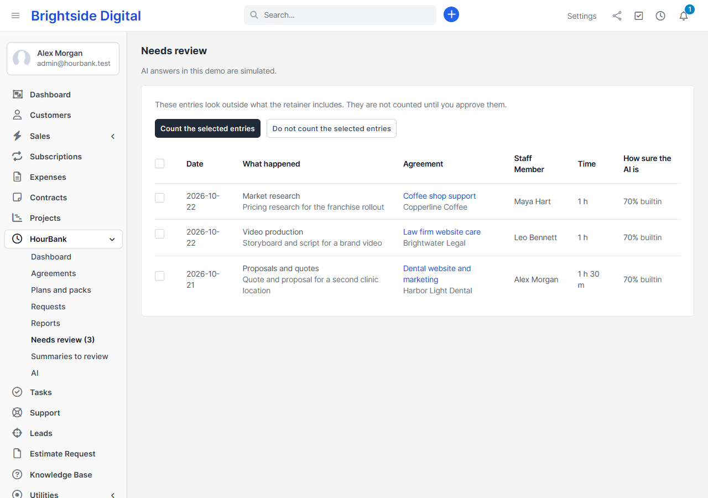The width and height of the screenshot is (708, 498).
Task: Click Do not count the selected entries
Action: (331, 128)
